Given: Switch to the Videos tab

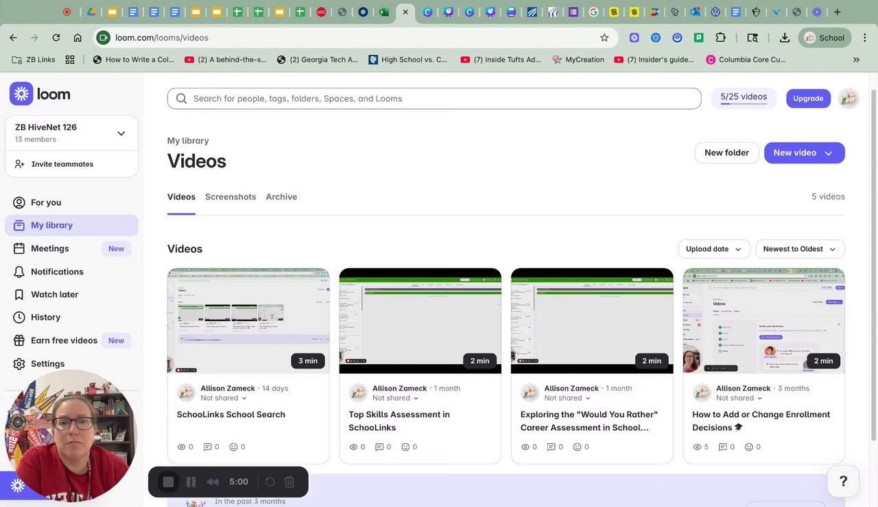Looking at the screenshot, I should [181, 197].
